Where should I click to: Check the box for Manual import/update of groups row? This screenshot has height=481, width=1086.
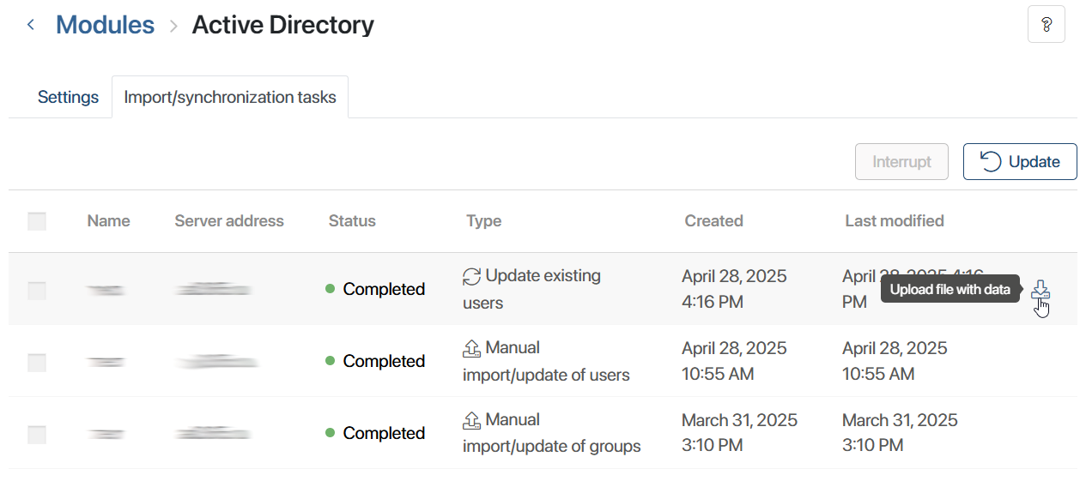coord(37,435)
